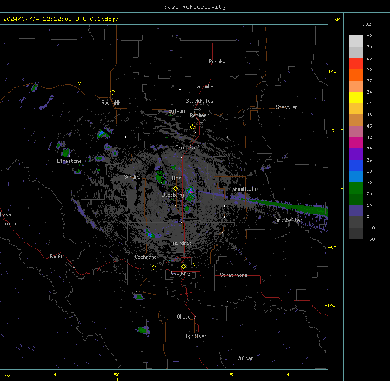
Task: Click the blue-green echo cell northwest of Airdrie
Action: click(150, 234)
